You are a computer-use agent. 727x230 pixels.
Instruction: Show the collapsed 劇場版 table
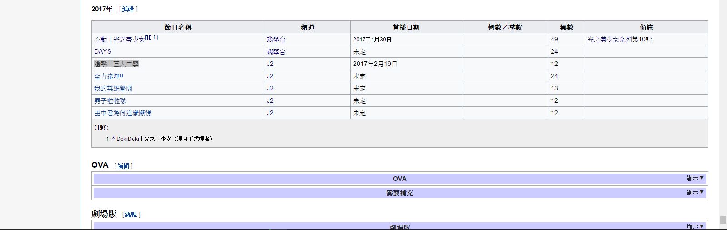(x=695, y=226)
